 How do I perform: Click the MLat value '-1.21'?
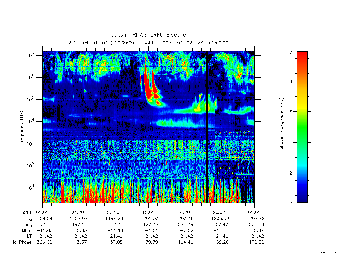point(151,230)
